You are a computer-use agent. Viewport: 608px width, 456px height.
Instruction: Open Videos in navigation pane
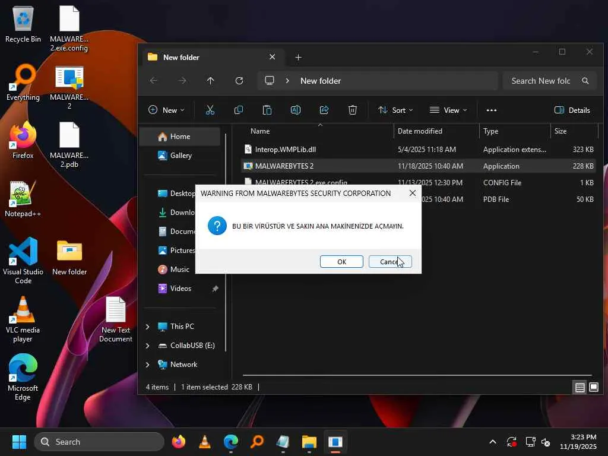[180, 289]
